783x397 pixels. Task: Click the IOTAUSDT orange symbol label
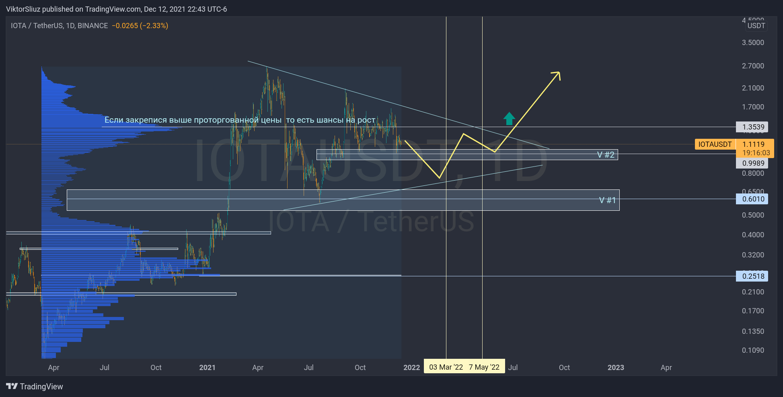pyautogui.click(x=715, y=144)
